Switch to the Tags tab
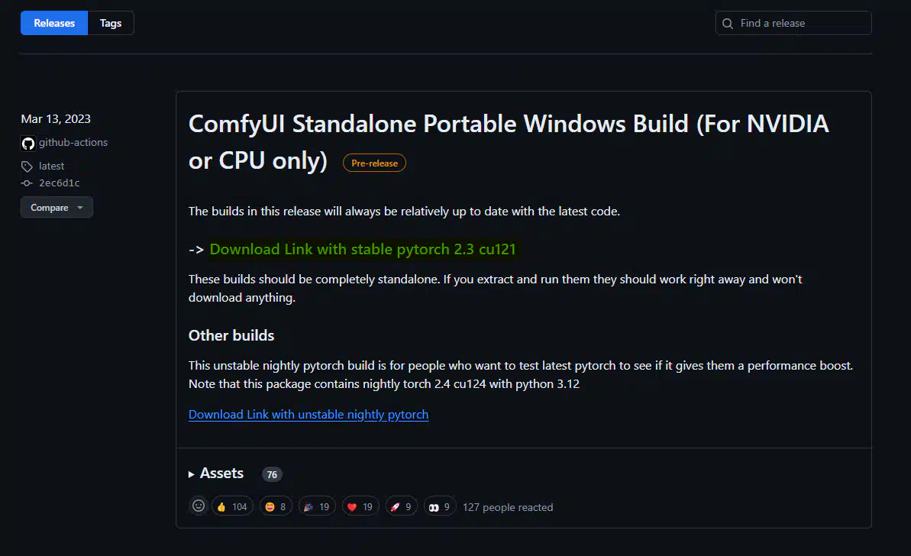Image resolution: width=911 pixels, height=556 pixels. coord(111,23)
